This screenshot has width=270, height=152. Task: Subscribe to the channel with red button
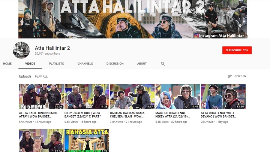pos(237,50)
